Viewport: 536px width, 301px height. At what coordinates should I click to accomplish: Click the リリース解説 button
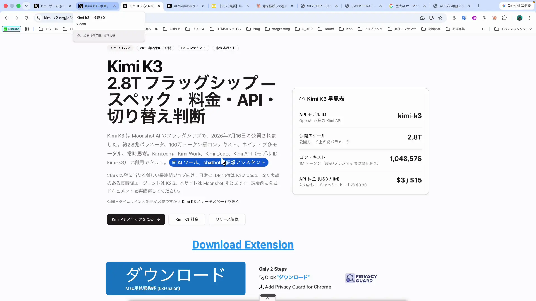pos(227,219)
